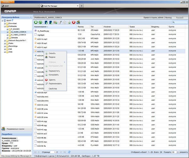The image size is (189, 158).
Task: Switch to the QNAP browser tab
Action: coord(20,6)
